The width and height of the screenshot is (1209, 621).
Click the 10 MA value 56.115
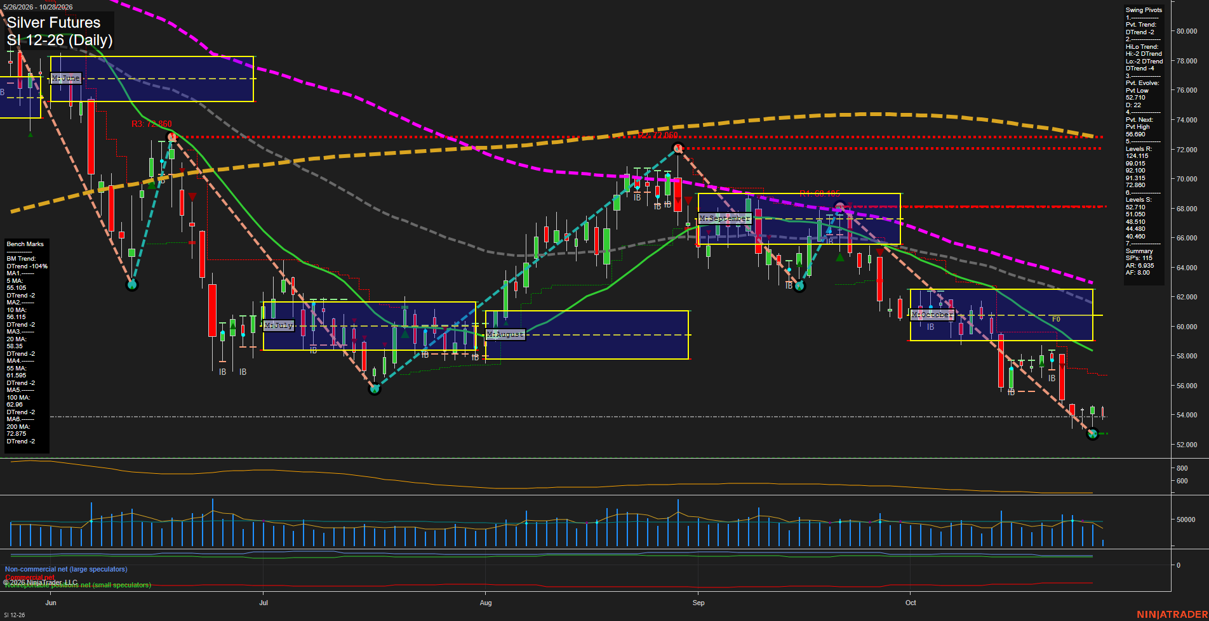[x=17, y=317]
